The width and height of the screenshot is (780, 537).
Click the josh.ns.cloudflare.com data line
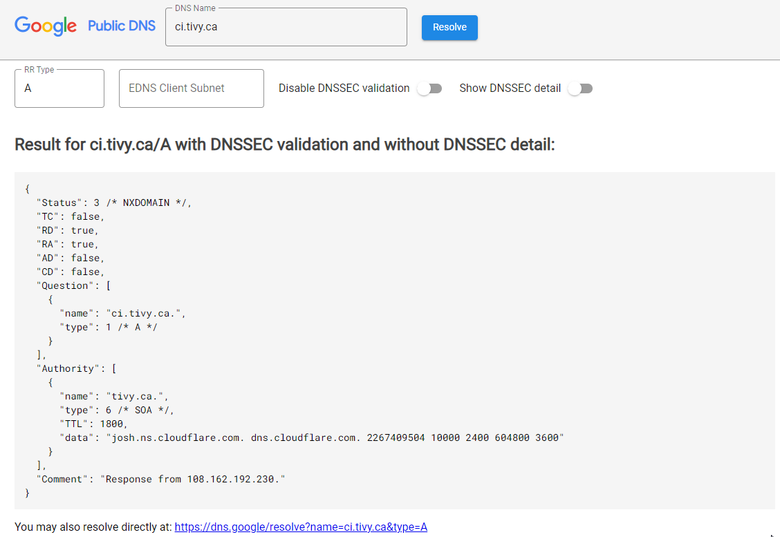[x=312, y=438]
